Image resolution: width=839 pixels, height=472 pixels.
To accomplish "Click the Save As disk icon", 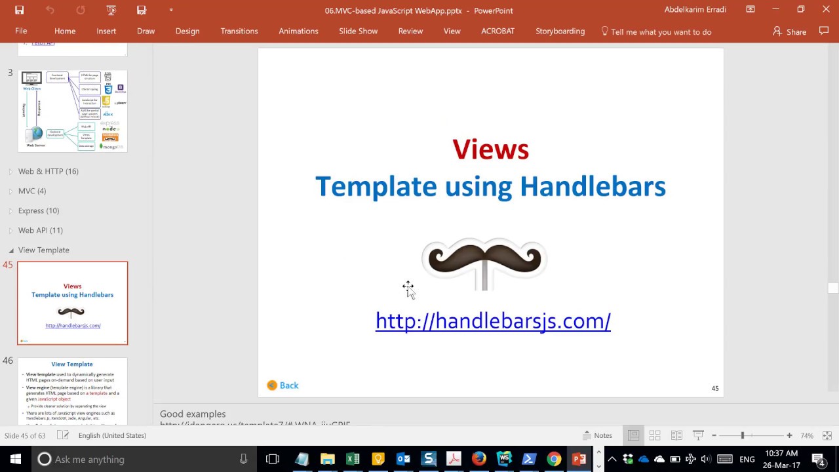I will pos(142,10).
